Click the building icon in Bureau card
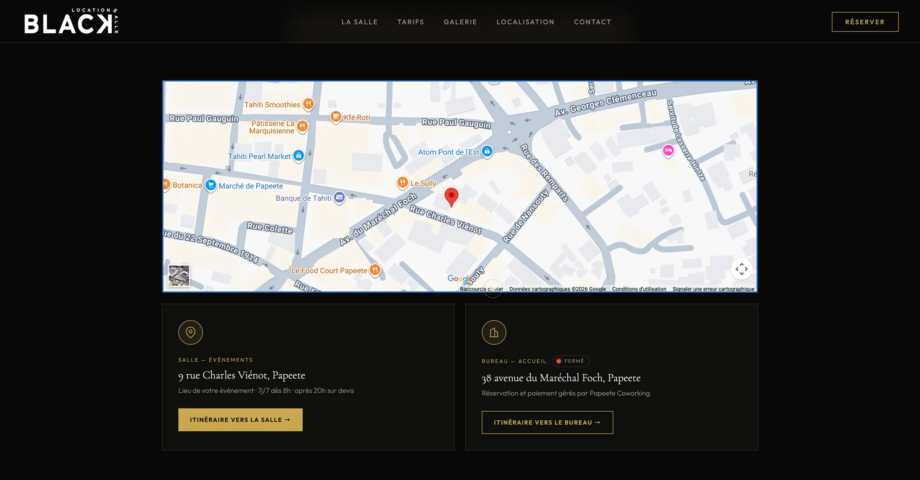This screenshot has height=480, width=920. [494, 332]
